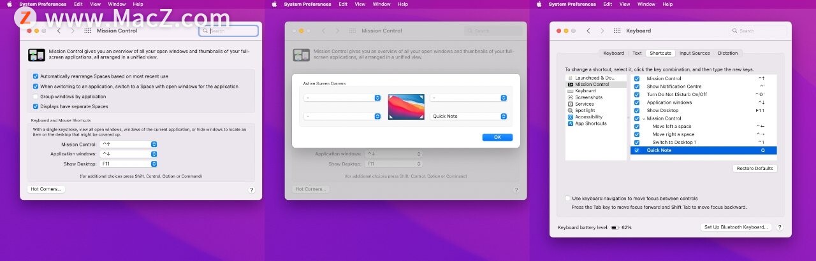Click the forward arrow in Keyboard window
This screenshot has width=816, height=261.
click(602, 31)
